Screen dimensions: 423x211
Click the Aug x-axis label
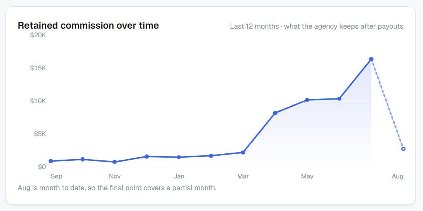click(x=397, y=176)
